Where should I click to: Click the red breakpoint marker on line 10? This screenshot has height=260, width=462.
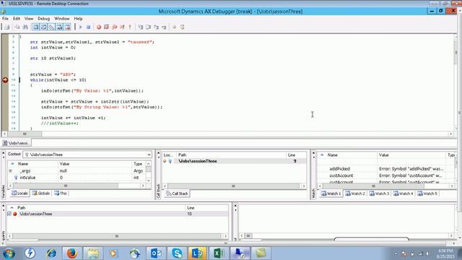pyautogui.click(x=5, y=80)
